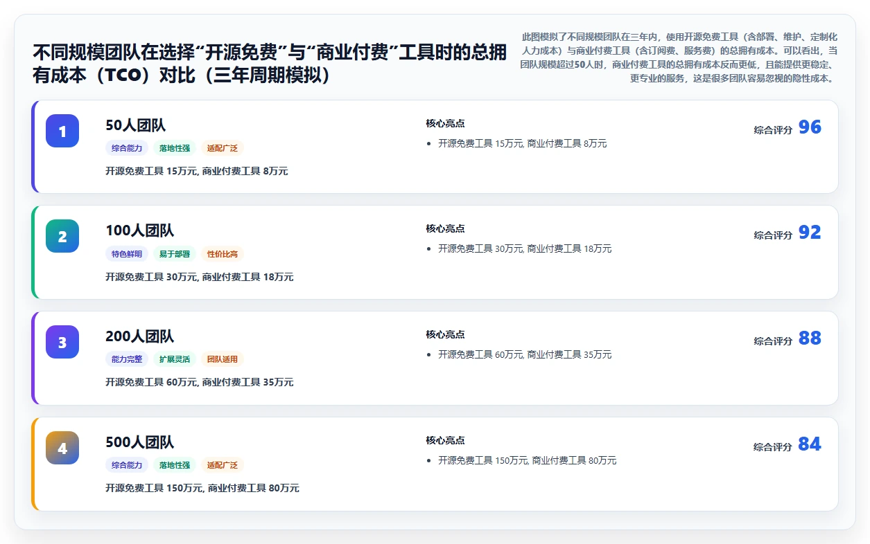Click 综合评分 label beside score 88
The image size is (870, 544).
click(773, 341)
